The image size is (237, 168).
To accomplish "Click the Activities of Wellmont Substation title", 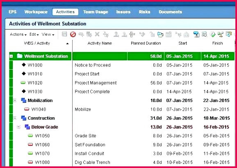I will pos(48,24).
